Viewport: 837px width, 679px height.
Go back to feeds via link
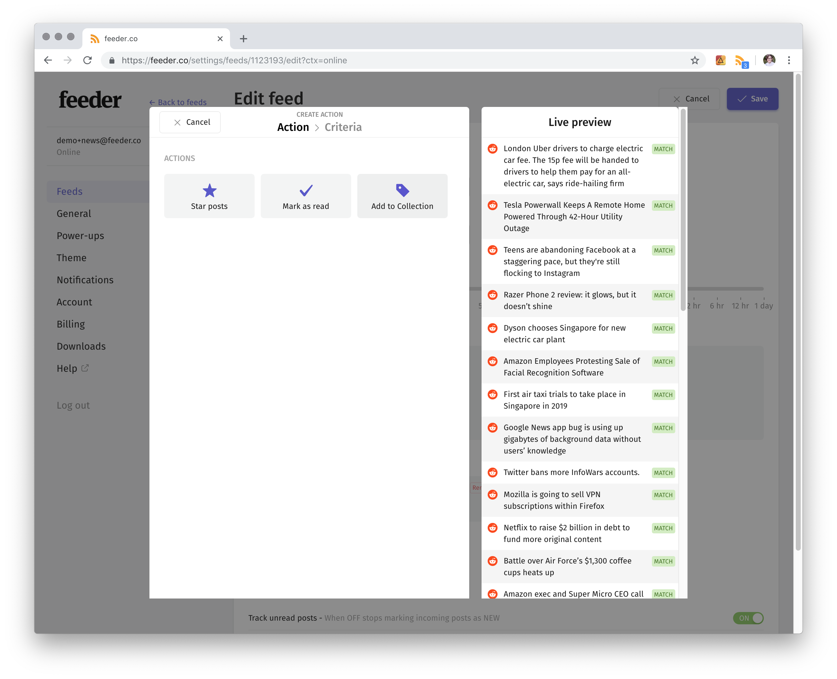[x=178, y=103]
